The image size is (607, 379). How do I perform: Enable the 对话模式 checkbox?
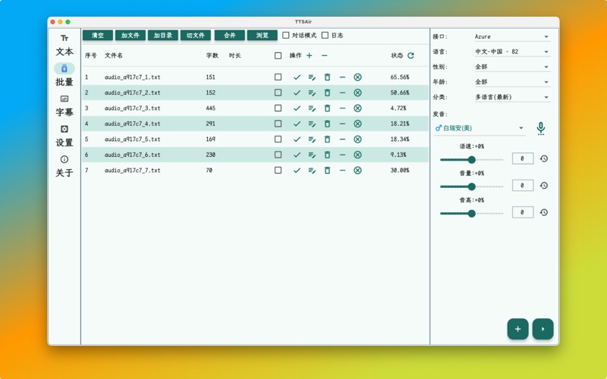pyautogui.click(x=286, y=35)
